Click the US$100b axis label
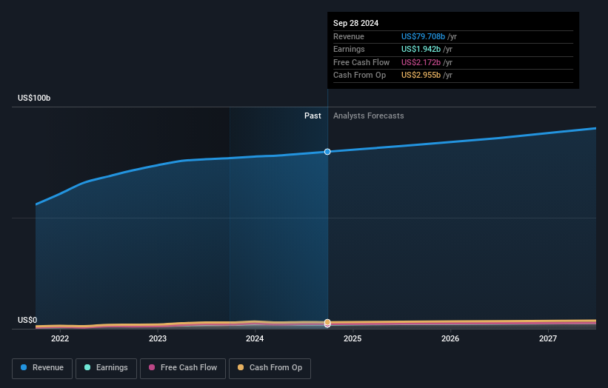608x388 pixels. (34, 98)
